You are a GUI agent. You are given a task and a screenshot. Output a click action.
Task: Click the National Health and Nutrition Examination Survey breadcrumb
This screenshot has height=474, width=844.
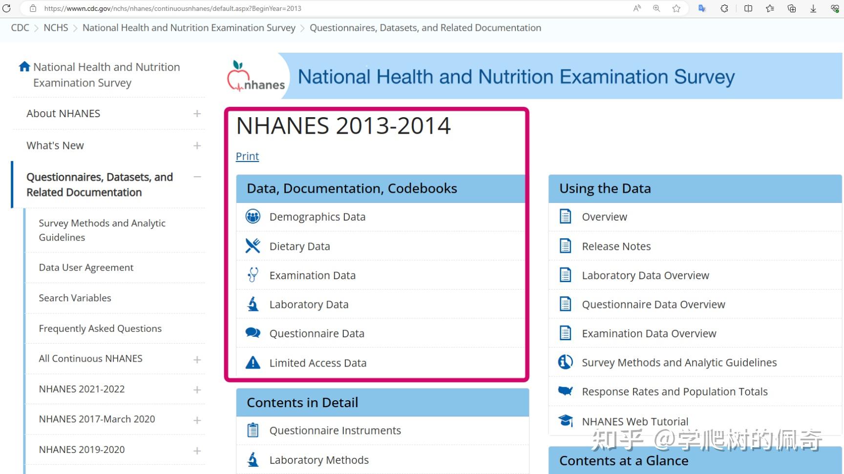point(189,28)
